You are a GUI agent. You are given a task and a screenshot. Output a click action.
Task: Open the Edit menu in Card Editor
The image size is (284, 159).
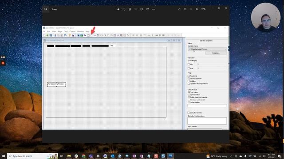(x=49, y=31)
